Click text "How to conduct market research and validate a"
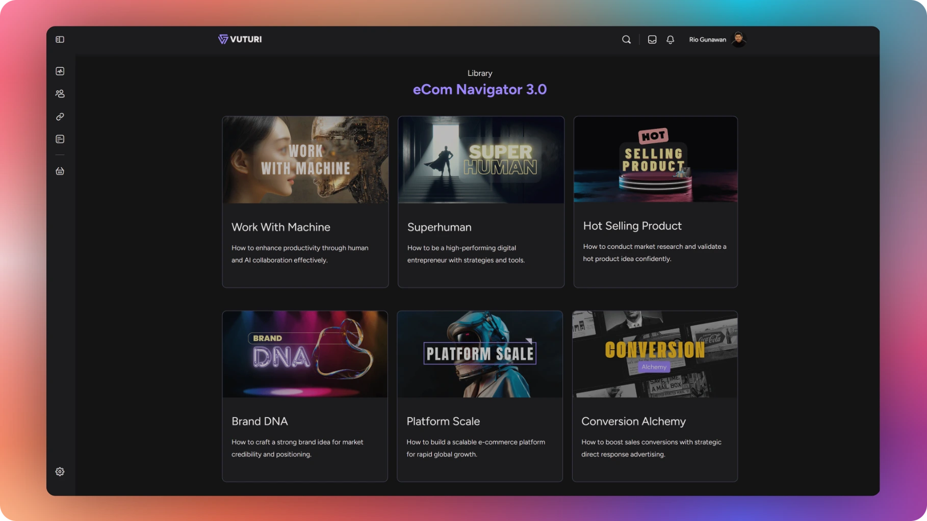Viewport: 927px width, 521px height. 655,246
